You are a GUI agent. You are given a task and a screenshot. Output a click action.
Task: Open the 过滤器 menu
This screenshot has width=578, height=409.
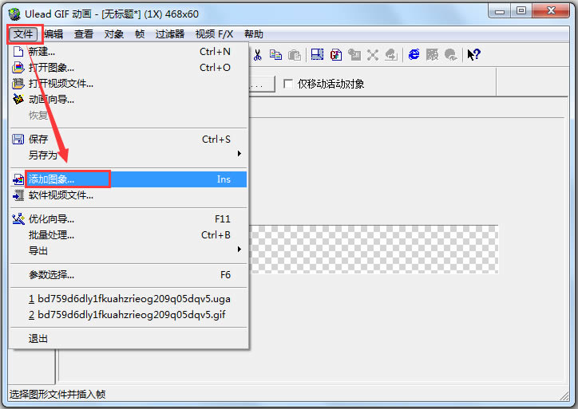pyautogui.click(x=169, y=34)
